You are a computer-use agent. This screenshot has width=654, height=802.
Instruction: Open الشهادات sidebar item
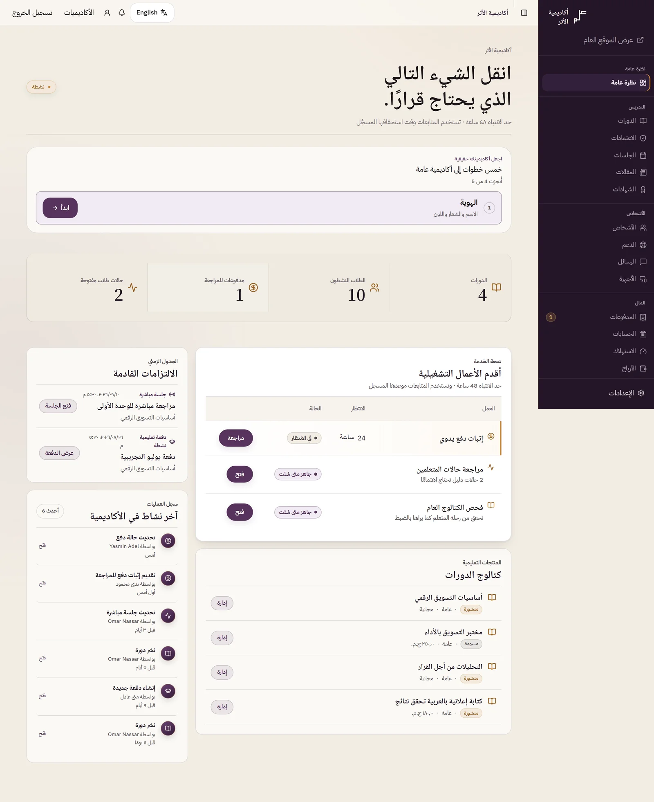(596, 189)
